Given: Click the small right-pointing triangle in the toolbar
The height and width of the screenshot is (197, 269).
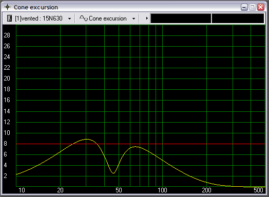Looking at the screenshot, I should [x=147, y=18].
